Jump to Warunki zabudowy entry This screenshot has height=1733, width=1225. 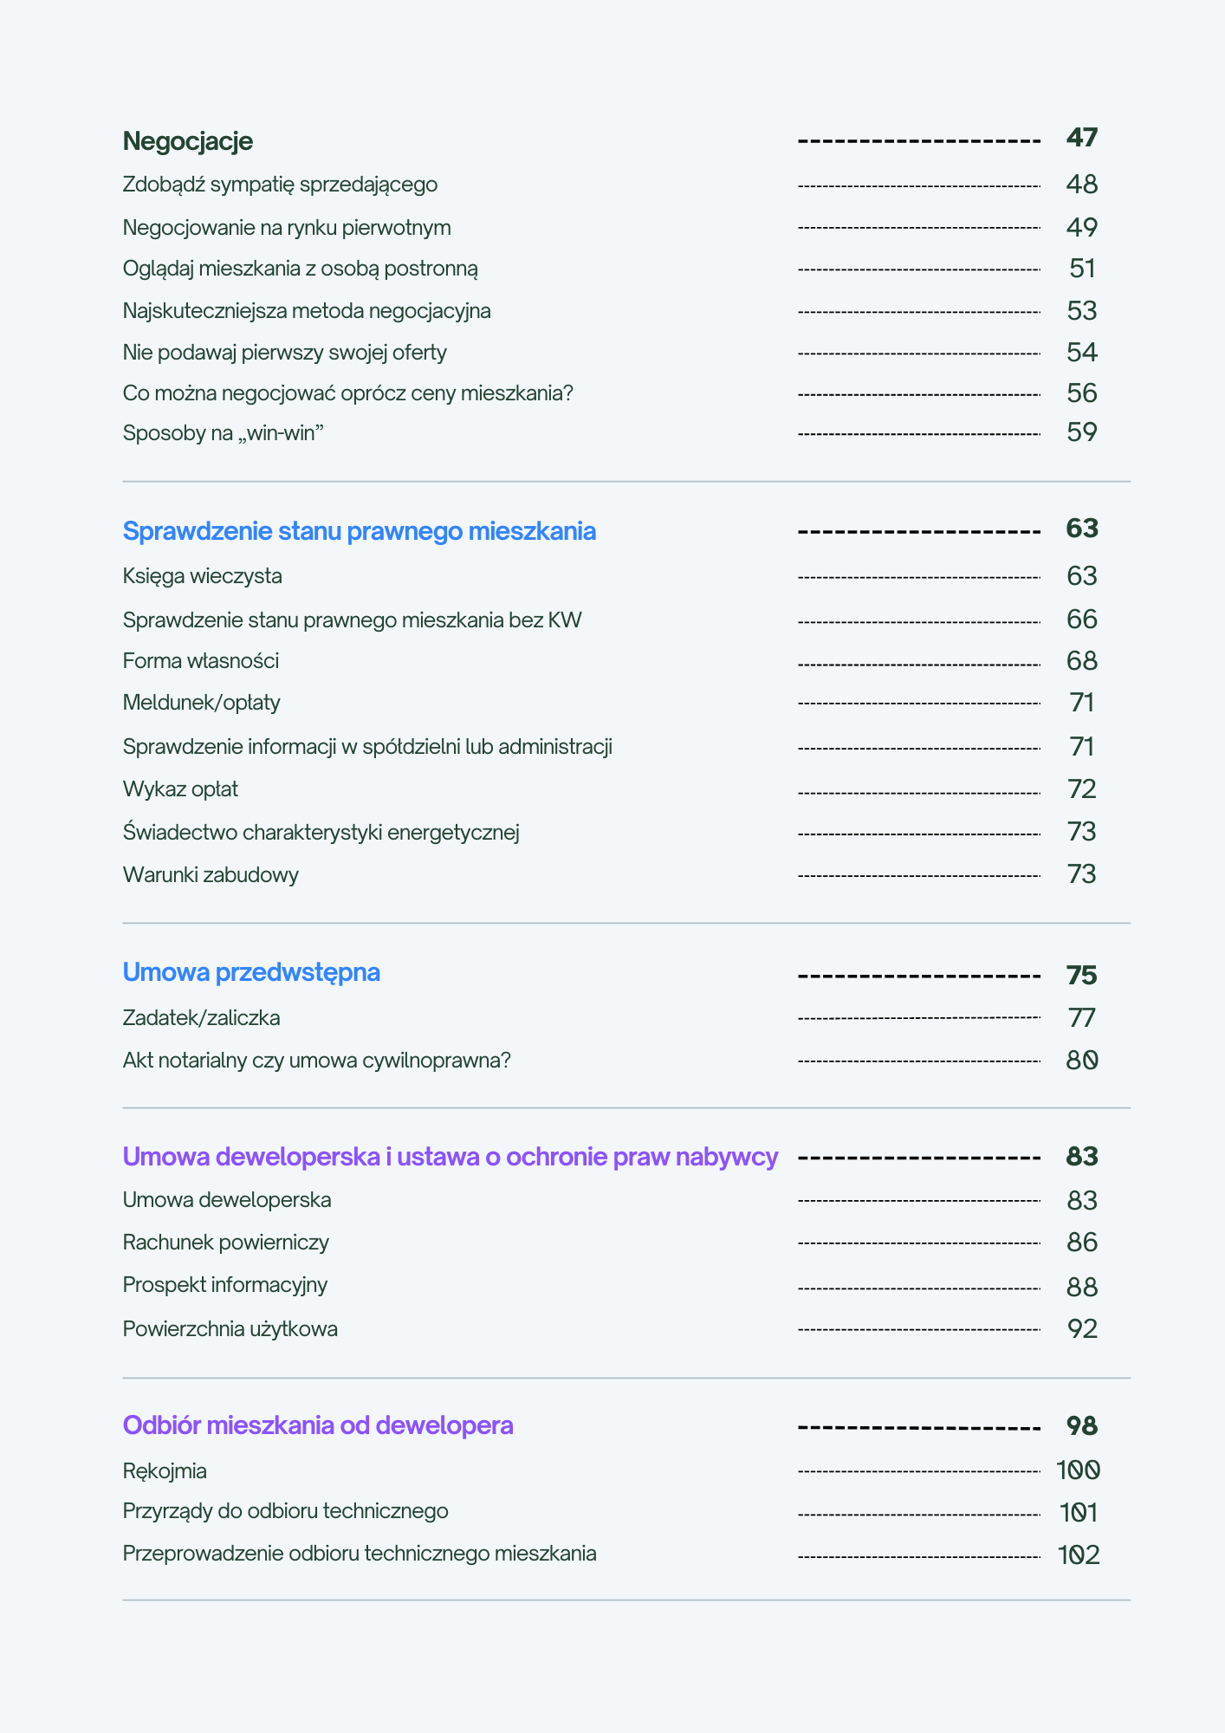(x=211, y=874)
